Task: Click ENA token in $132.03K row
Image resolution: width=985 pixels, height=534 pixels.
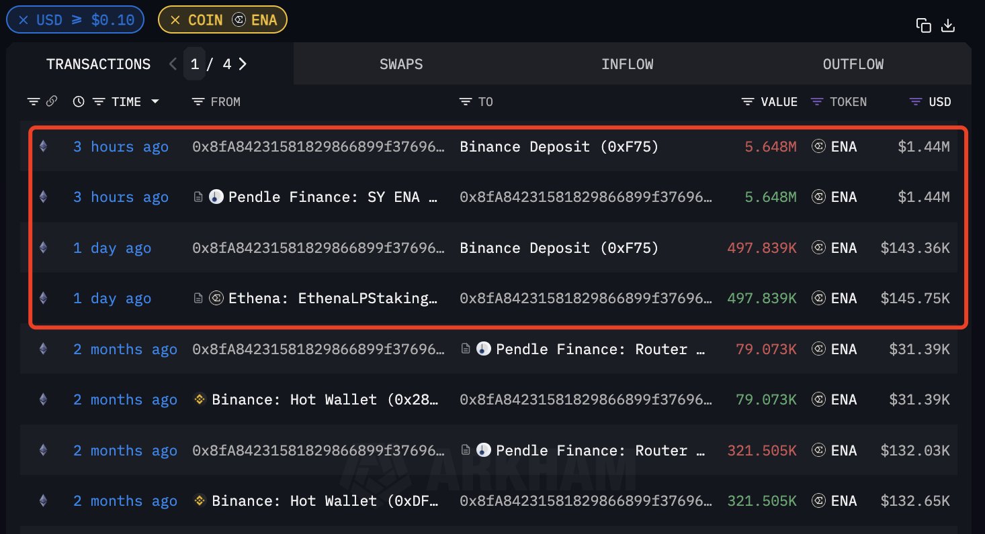Action: point(834,450)
